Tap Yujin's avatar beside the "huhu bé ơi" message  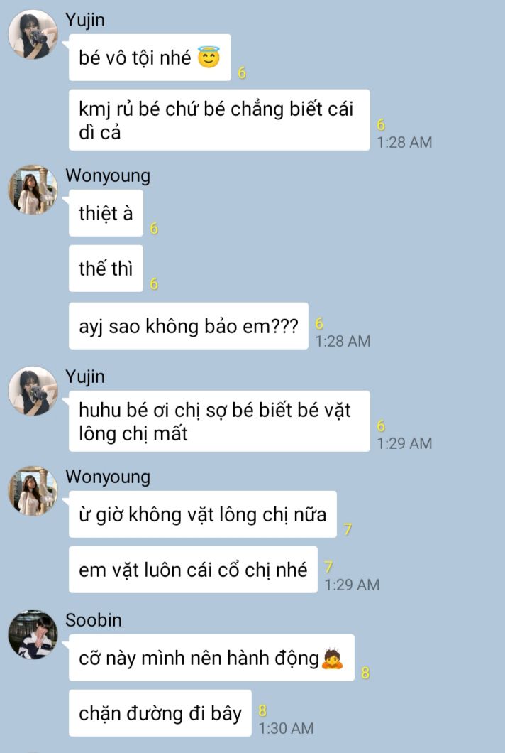click(33, 391)
